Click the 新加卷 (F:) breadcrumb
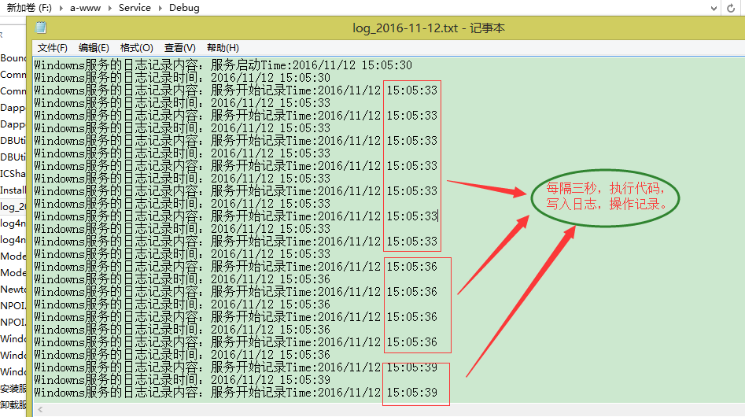Screen dimensions: 745x417 (x=29, y=8)
